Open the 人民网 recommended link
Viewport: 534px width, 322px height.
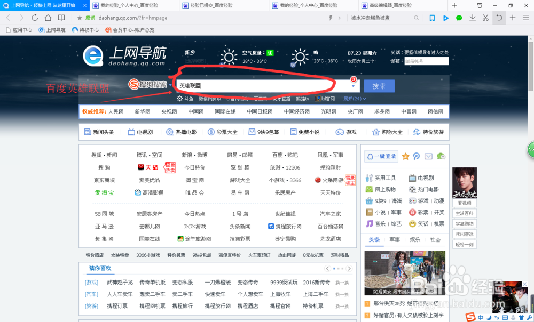[x=116, y=111]
